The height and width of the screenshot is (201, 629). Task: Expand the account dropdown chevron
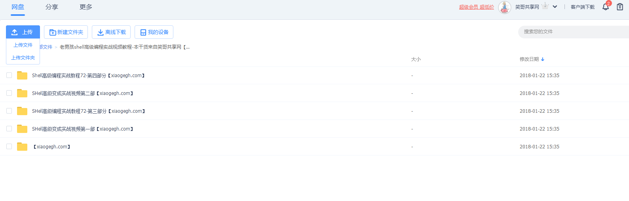[555, 7]
